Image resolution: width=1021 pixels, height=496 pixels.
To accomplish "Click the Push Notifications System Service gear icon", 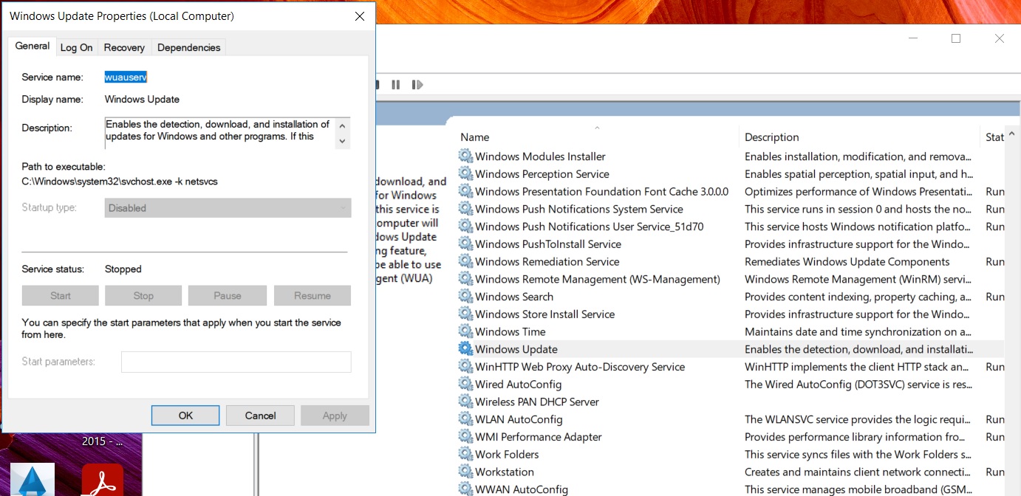I will [x=465, y=209].
